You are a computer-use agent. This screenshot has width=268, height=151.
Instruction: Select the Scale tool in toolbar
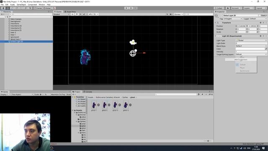coord(17,8)
